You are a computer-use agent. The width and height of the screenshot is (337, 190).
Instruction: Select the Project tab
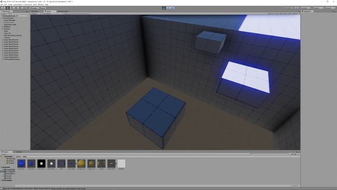6,152
